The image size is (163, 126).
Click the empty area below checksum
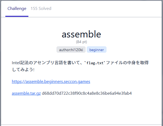coord(81,110)
